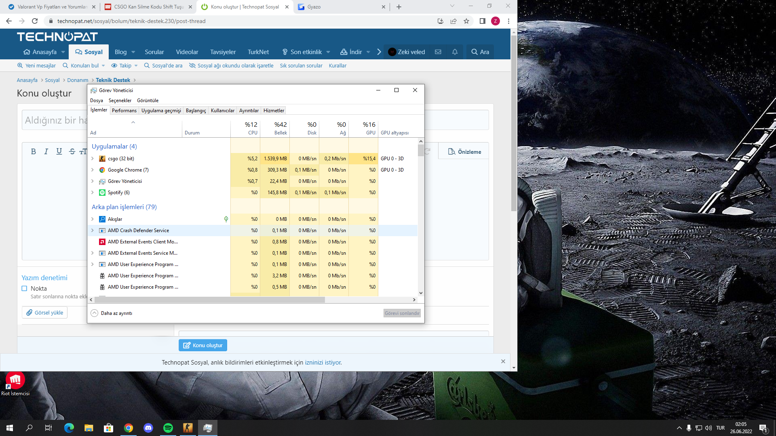Enable the Nokta checkbox
The width and height of the screenshot is (776, 436).
tap(25, 288)
